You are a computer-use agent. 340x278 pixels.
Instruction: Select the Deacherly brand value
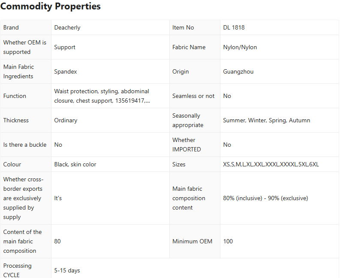coord(67,27)
